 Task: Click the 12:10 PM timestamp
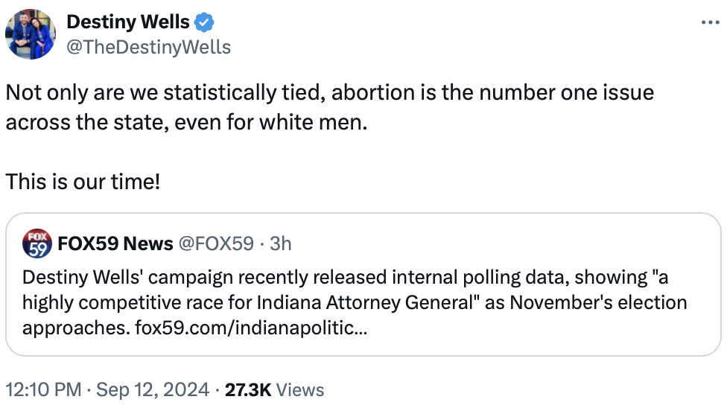click(x=44, y=389)
